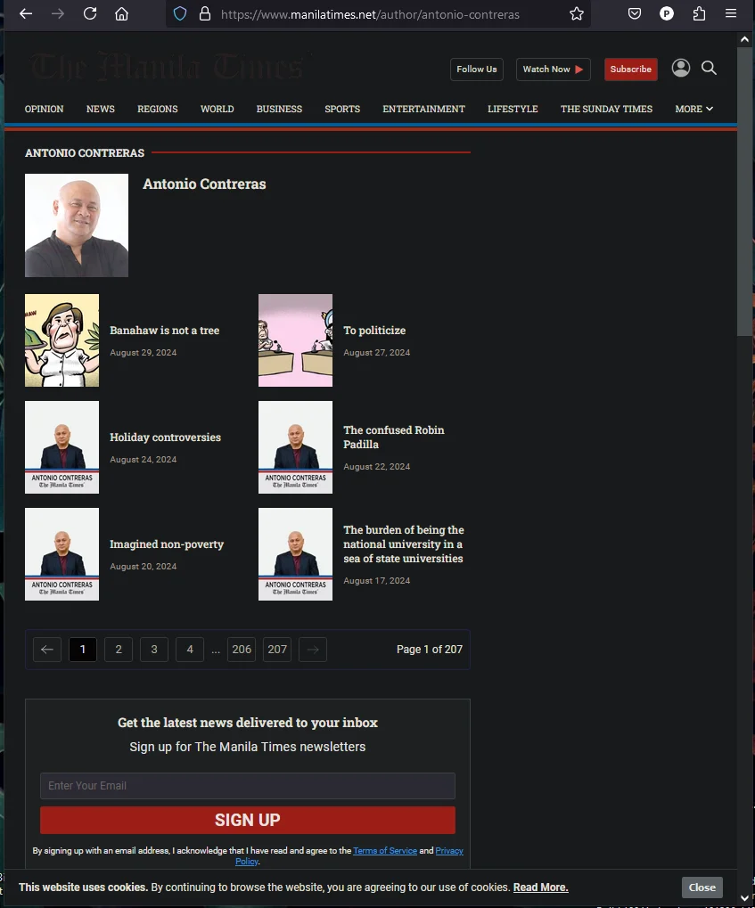Open the national university burden article
Viewport: 755px width, 908px height.
[404, 544]
